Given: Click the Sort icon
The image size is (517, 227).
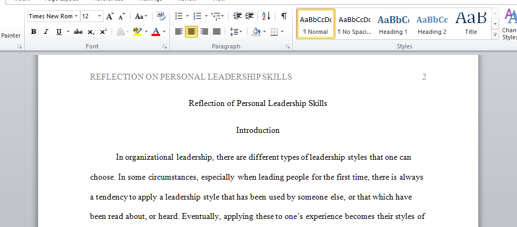Looking at the screenshot, I should (266, 16).
